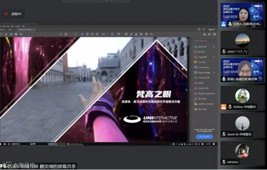Click the print icon in Acrobat toolbar

[16, 34]
